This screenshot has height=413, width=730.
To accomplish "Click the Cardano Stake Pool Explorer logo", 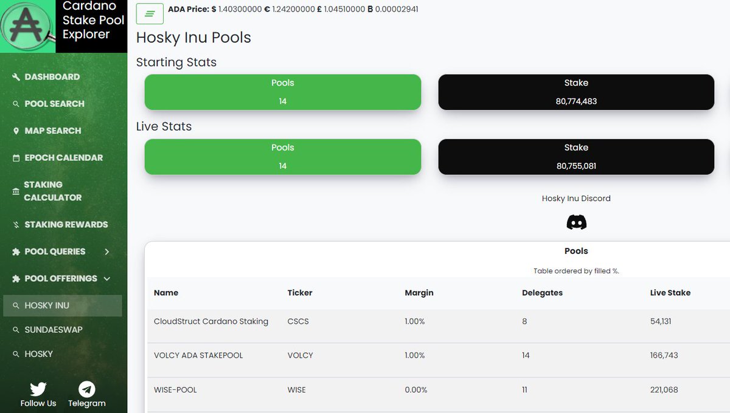I will (27, 26).
